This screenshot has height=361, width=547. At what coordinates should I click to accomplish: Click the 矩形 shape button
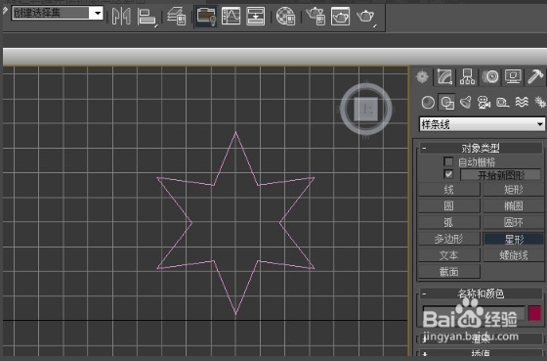pos(514,190)
